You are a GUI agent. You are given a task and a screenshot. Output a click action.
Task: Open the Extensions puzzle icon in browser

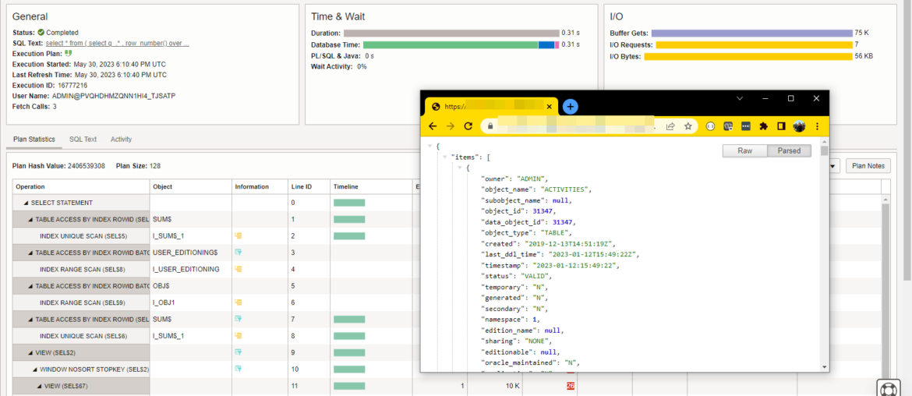coord(764,126)
